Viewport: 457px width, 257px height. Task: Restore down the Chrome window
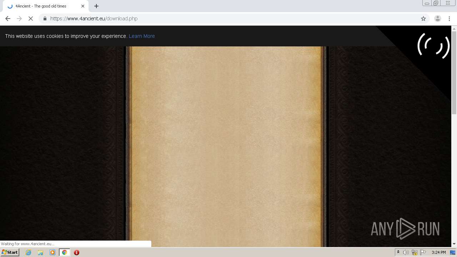point(436,3)
